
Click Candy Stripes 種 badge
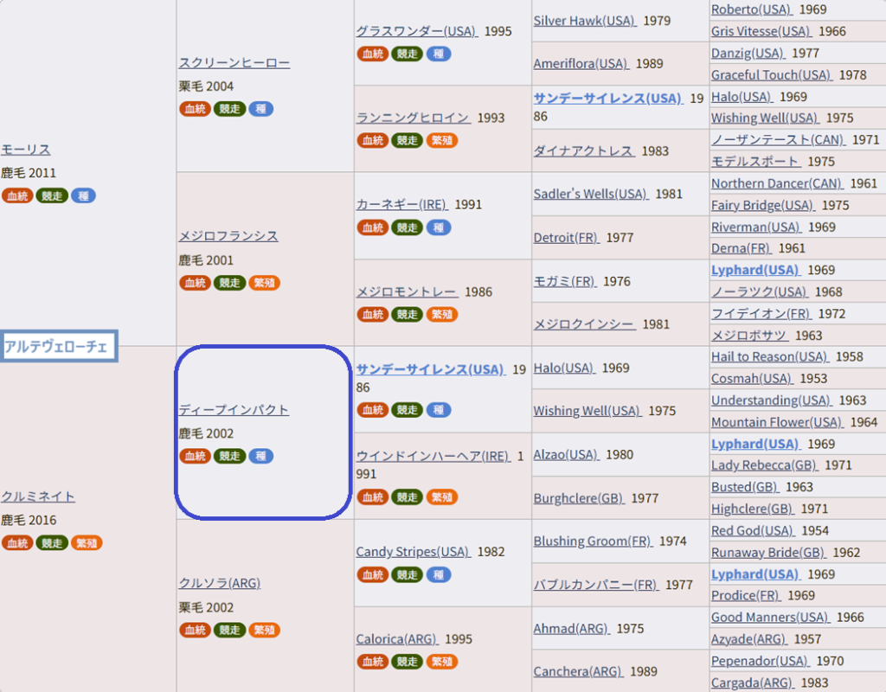click(438, 574)
